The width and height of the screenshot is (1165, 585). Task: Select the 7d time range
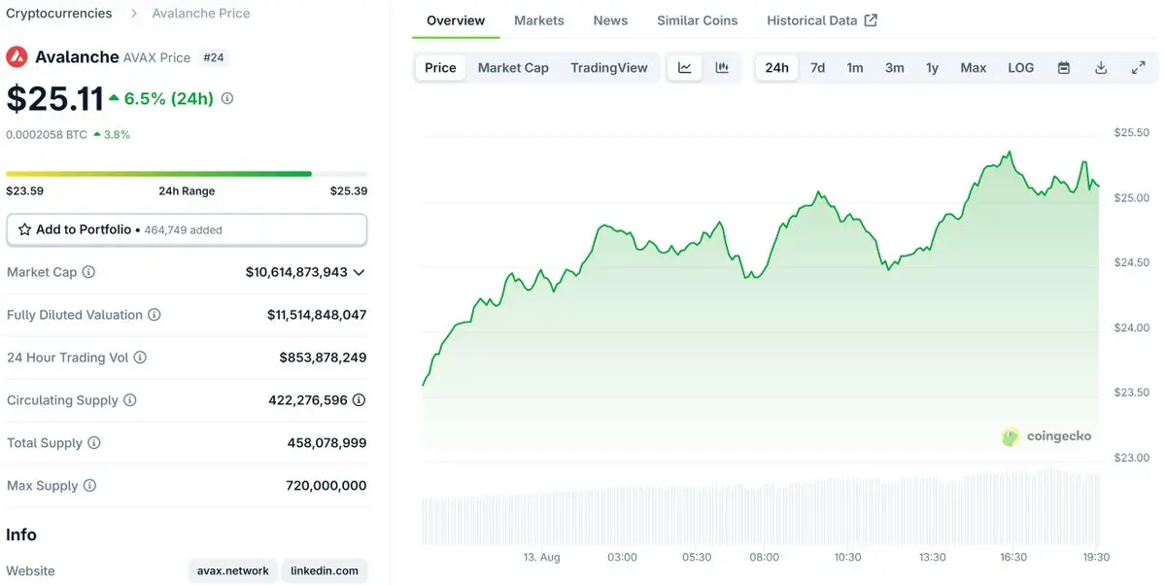click(x=817, y=68)
